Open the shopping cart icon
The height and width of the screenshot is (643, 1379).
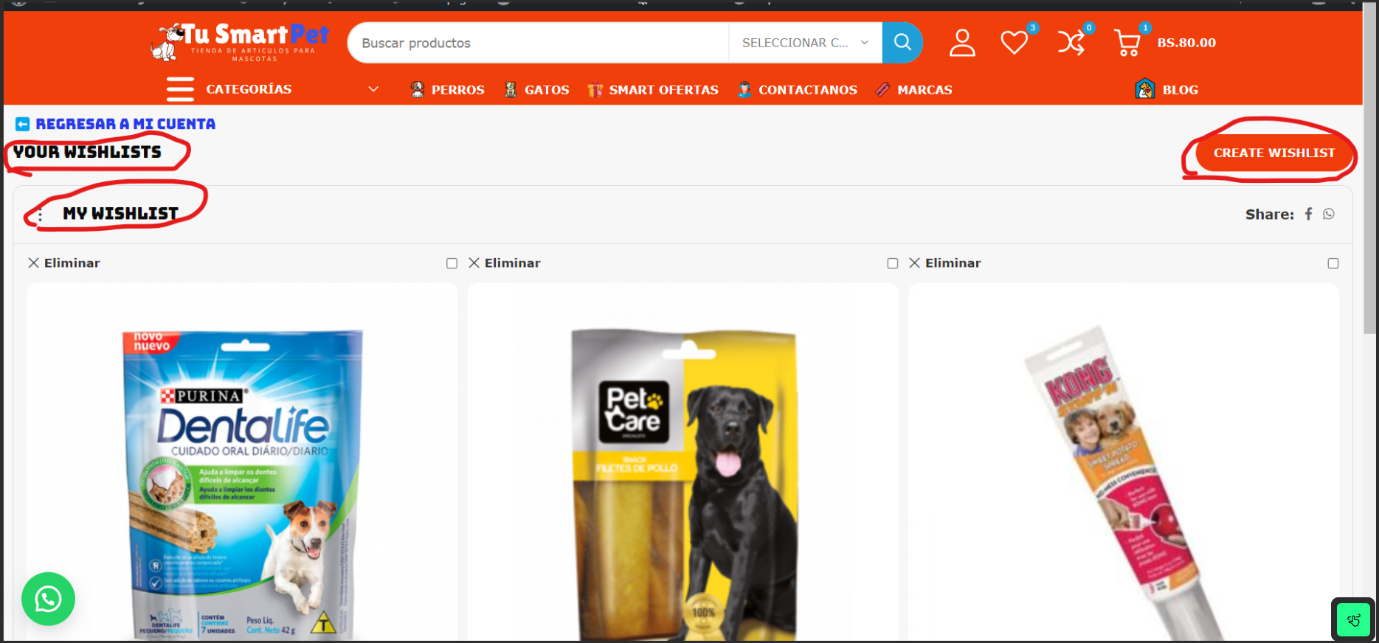coord(1127,43)
